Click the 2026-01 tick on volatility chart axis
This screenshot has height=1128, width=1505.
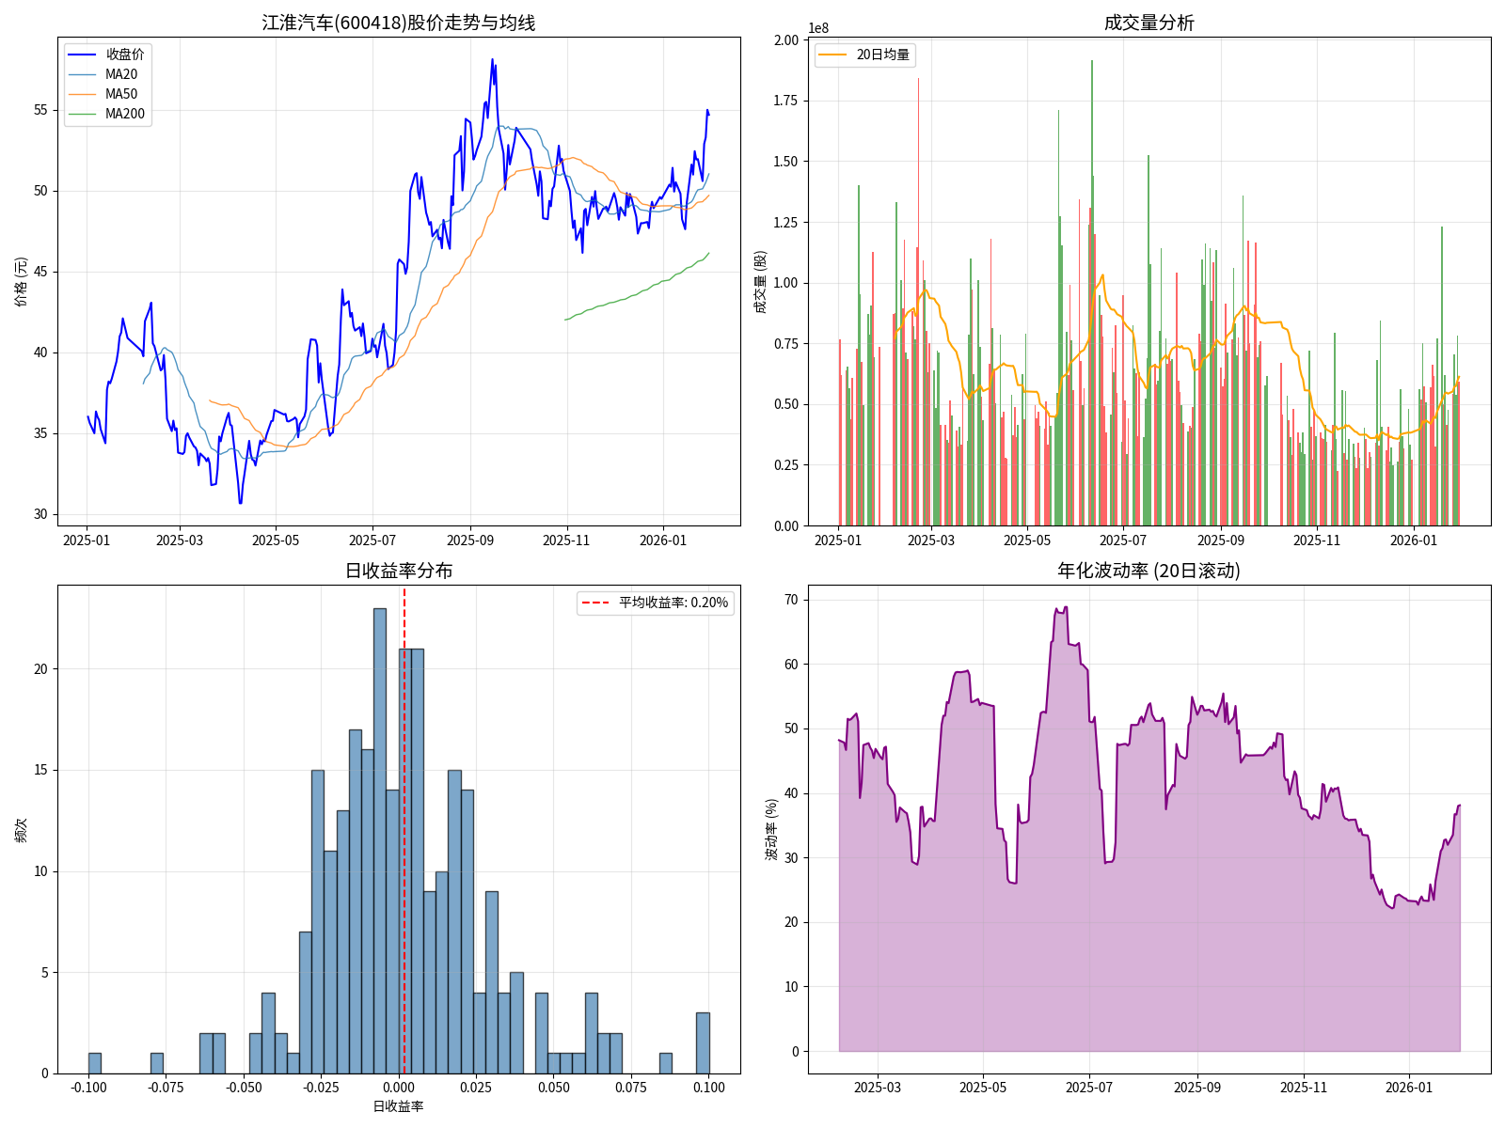(x=1408, y=1088)
